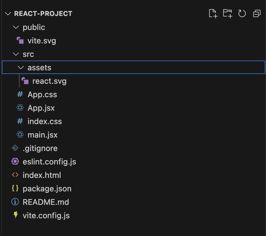This screenshot has height=236, width=266.
Task: Open the README.md file
Action: [46, 202]
